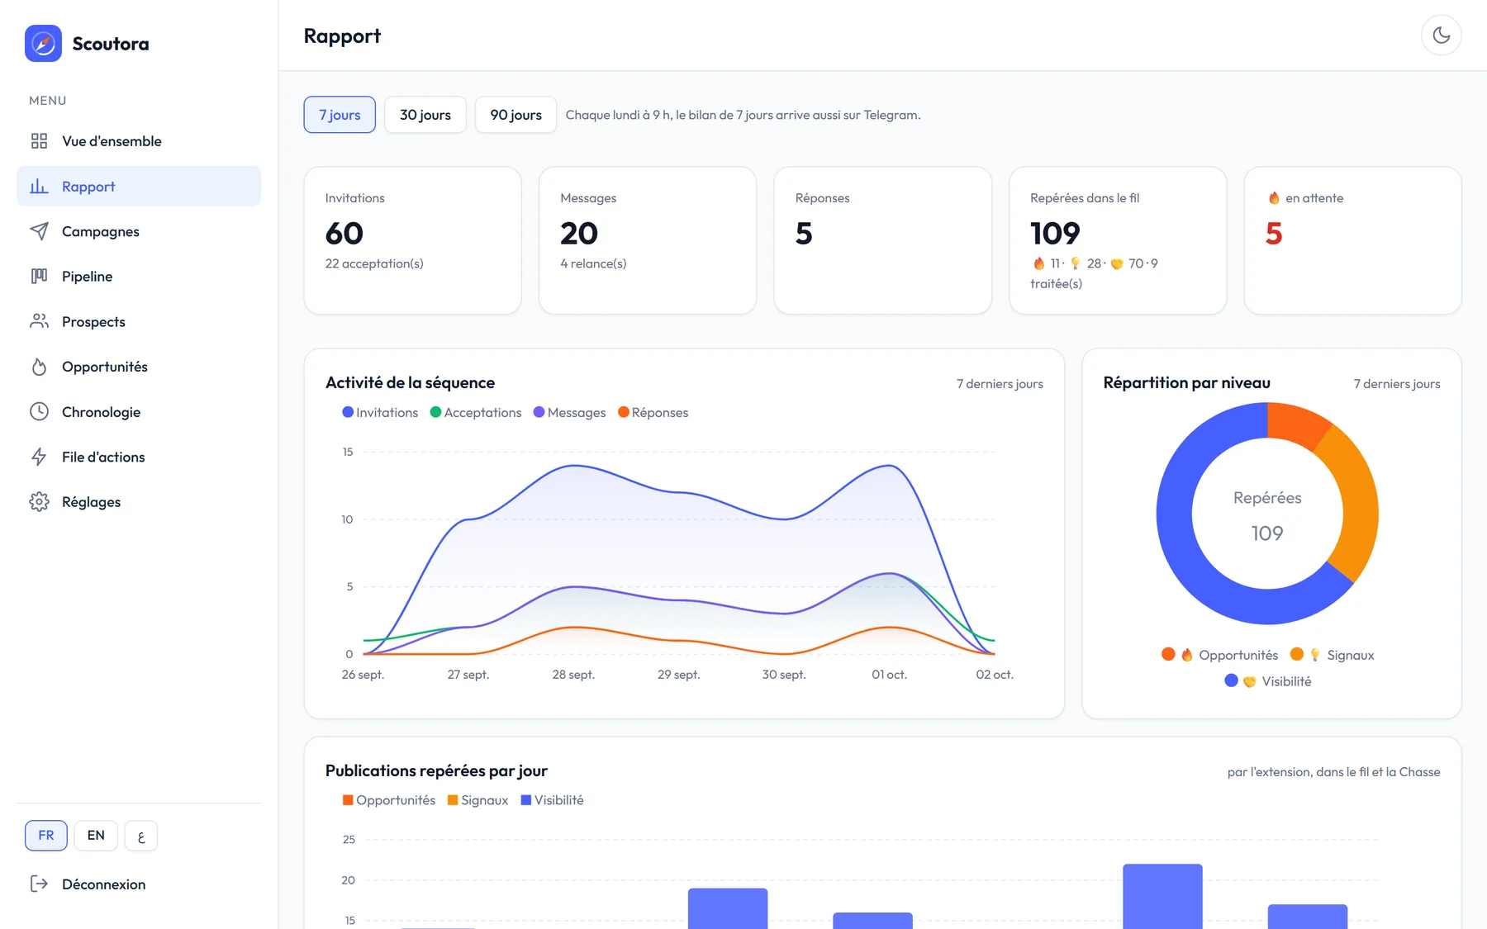Toggle Signaux in the publications legend
This screenshot has height=929, width=1487.
coord(477,800)
